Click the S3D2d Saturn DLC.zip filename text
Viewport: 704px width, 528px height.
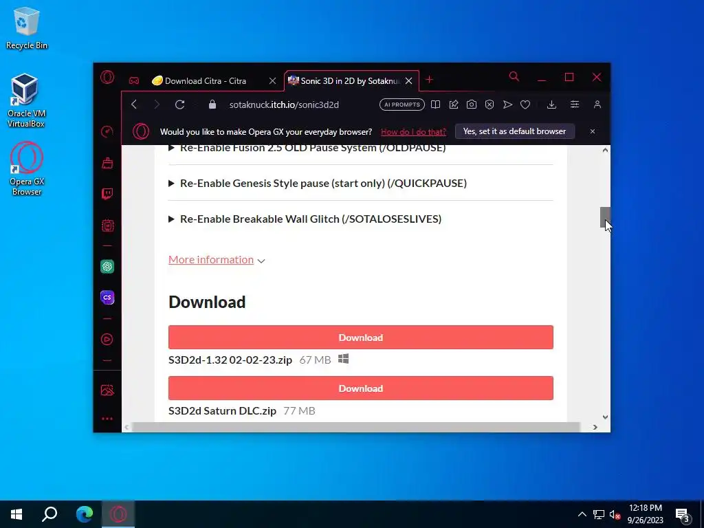[x=222, y=411]
